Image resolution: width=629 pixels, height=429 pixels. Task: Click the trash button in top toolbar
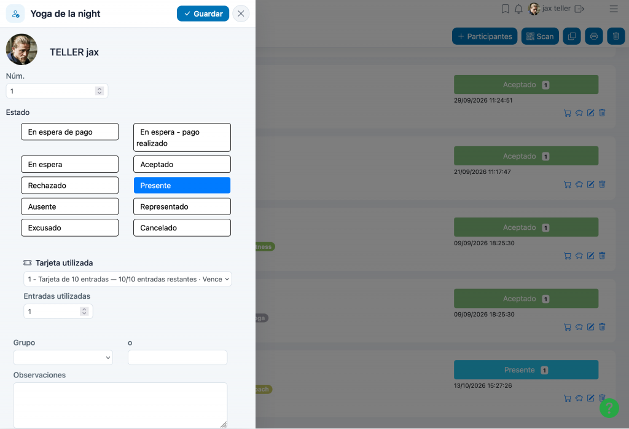point(616,36)
